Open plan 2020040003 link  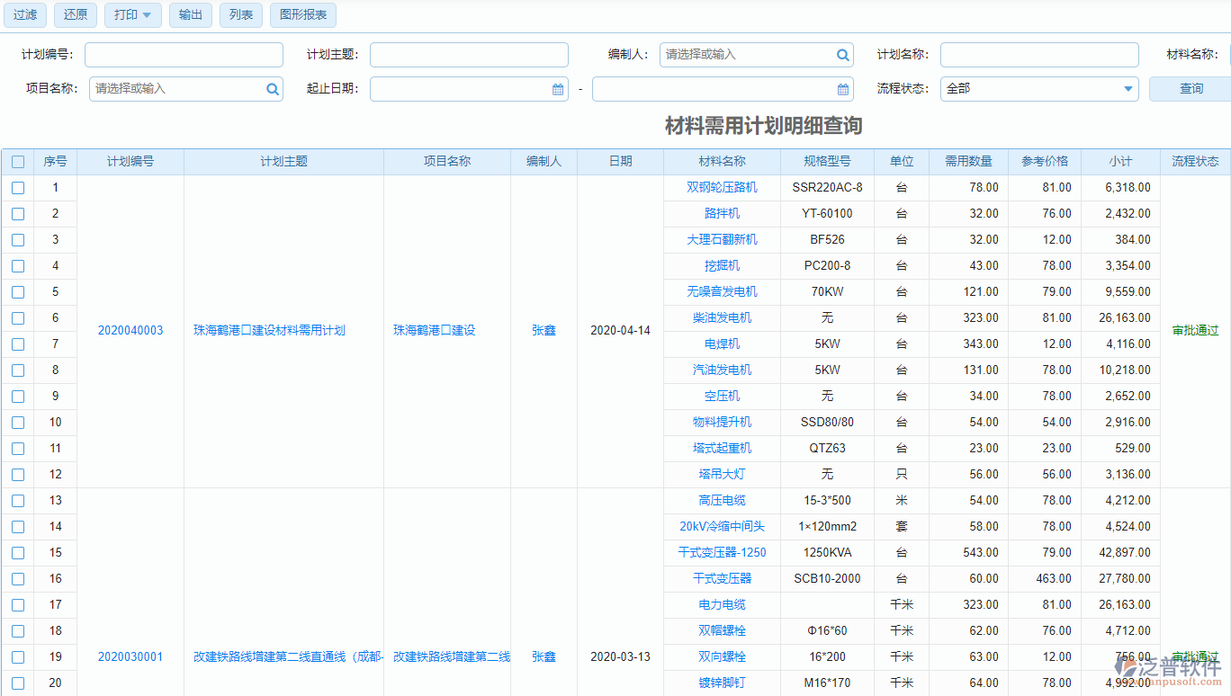[x=130, y=330]
